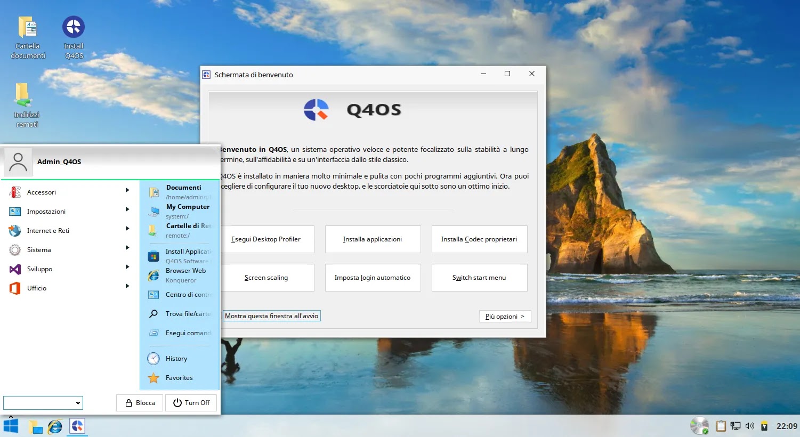
Task: Open Documenti in the start menu
Action: [x=180, y=192]
